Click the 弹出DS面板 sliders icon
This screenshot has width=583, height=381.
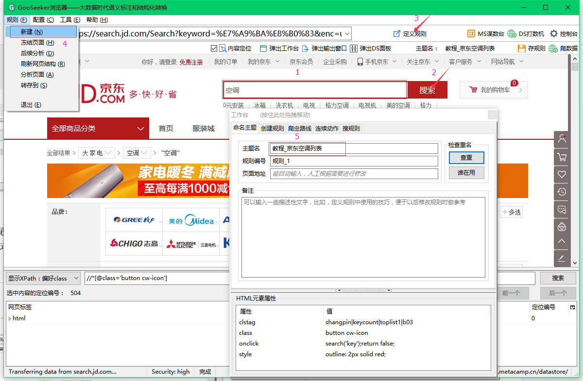click(x=354, y=49)
